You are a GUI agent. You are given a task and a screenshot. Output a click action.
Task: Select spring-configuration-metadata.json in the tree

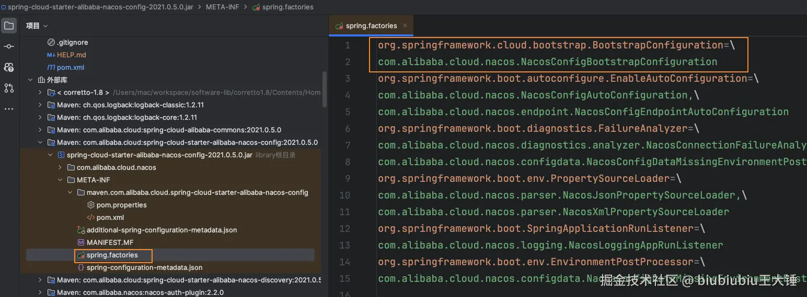[144, 267]
